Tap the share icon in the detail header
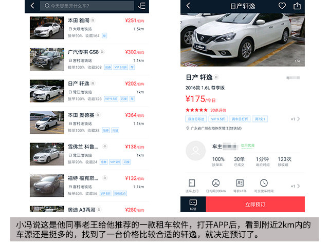This screenshot has height=246, width=329. click(297, 6)
